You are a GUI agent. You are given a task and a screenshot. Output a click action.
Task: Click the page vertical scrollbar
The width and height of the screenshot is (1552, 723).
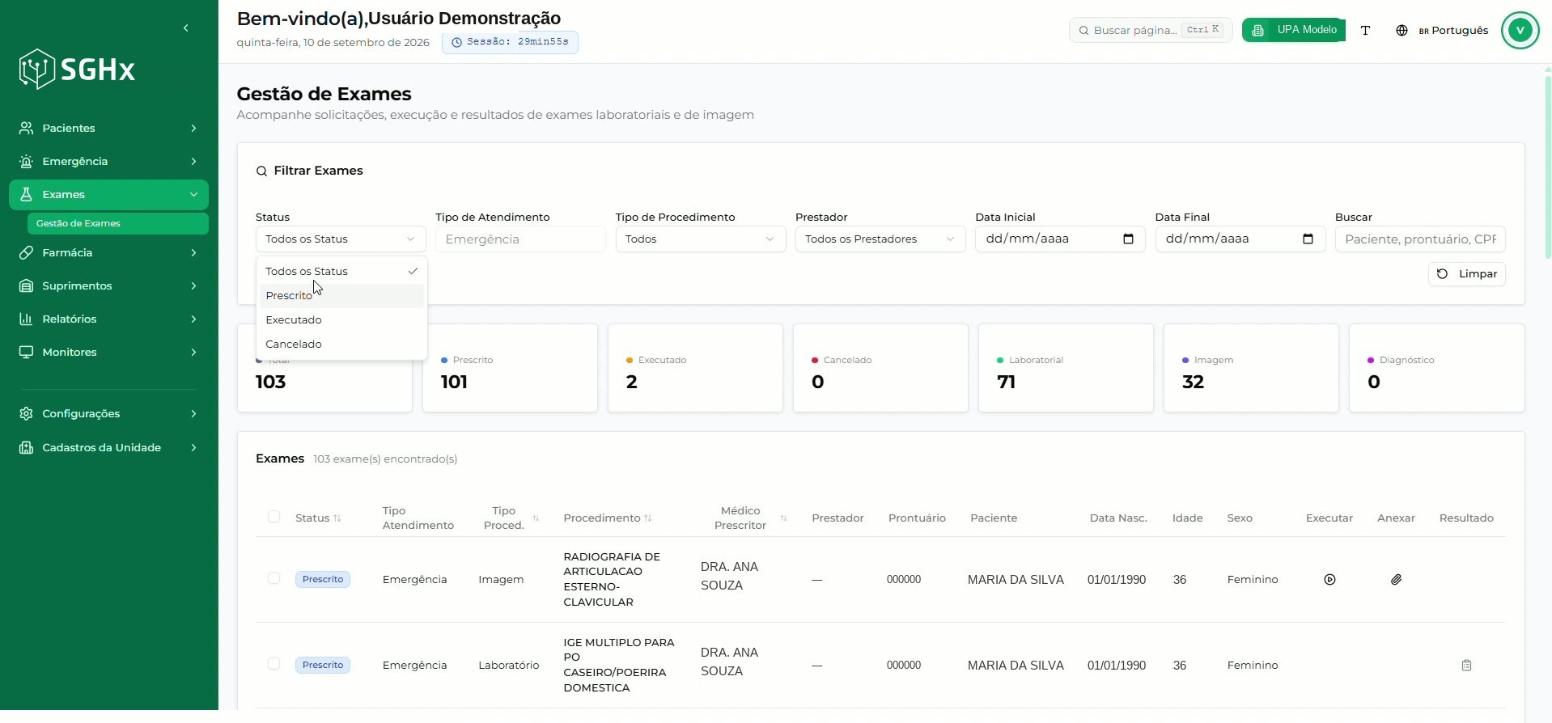tap(1547, 166)
